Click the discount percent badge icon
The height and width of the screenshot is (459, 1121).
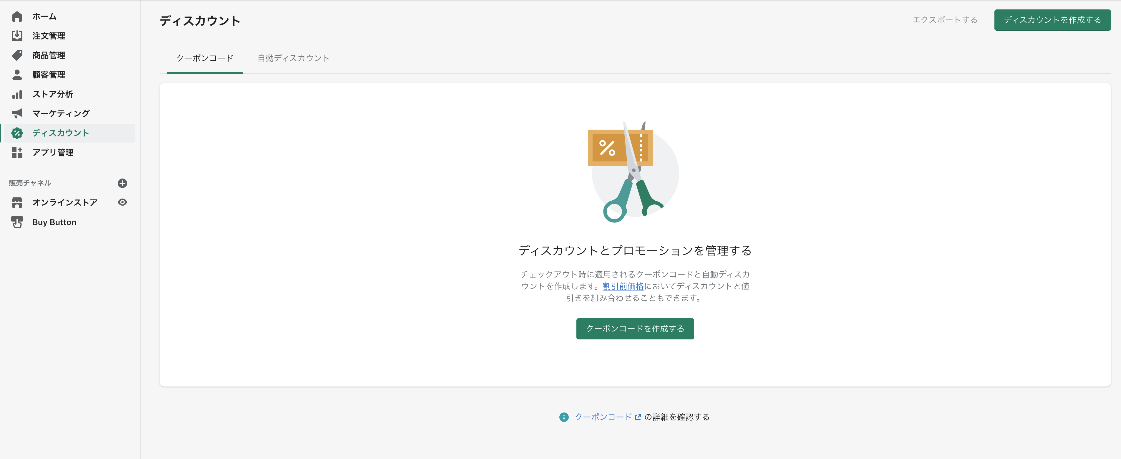click(x=17, y=133)
